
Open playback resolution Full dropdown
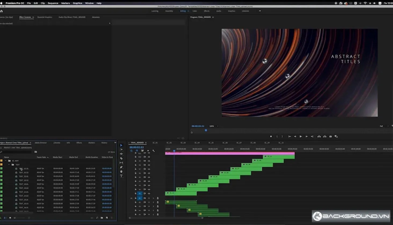coord(384,126)
